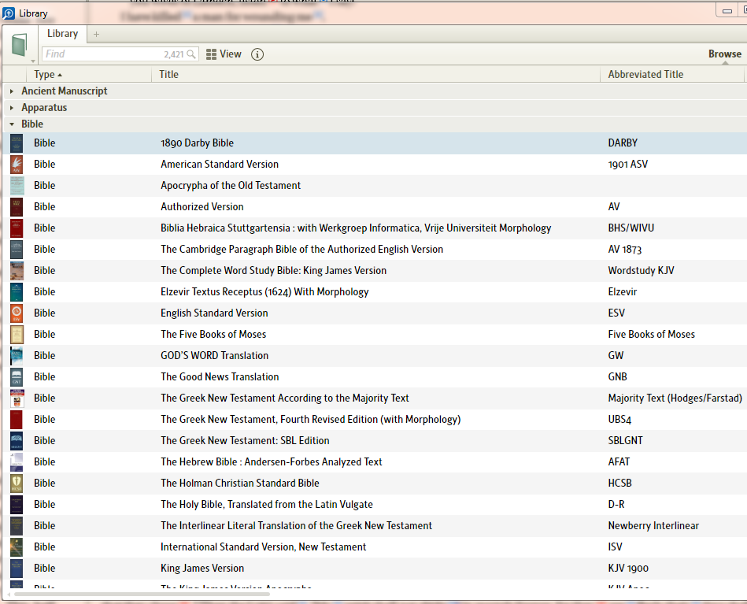
Task: Click the Logos Library app icon in title bar
Action: (x=9, y=13)
